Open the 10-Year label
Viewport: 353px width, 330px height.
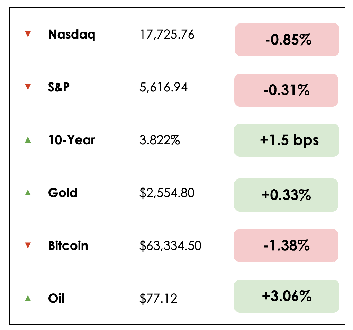(x=72, y=140)
